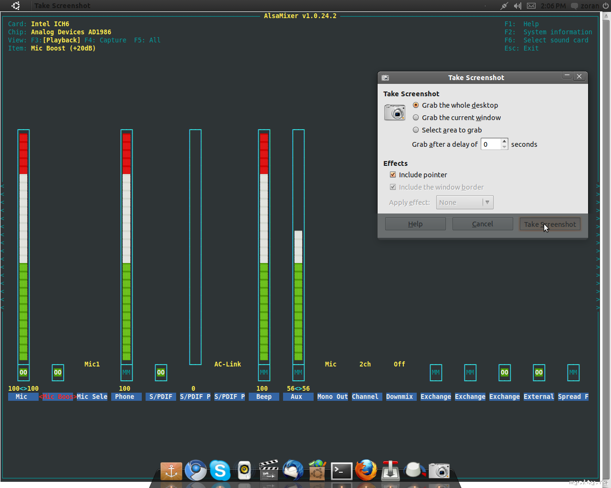Unmute the Beep channel mute box
611x488 pixels.
tap(264, 373)
